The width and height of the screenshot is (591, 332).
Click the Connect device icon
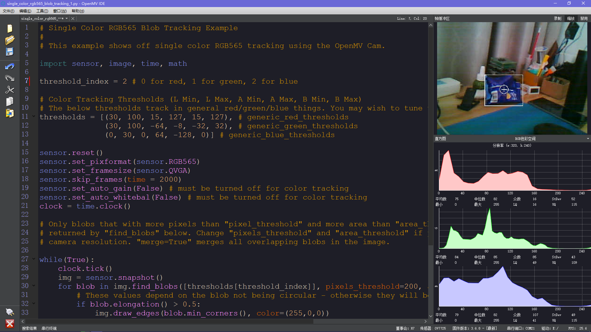[x=10, y=312]
